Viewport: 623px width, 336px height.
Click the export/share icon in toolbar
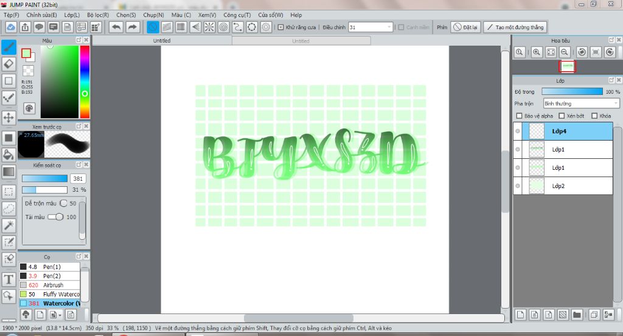click(25, 27)
